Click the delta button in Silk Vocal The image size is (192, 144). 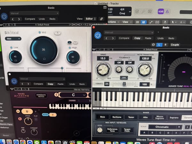pyautogui.click(x=58, y=33)
